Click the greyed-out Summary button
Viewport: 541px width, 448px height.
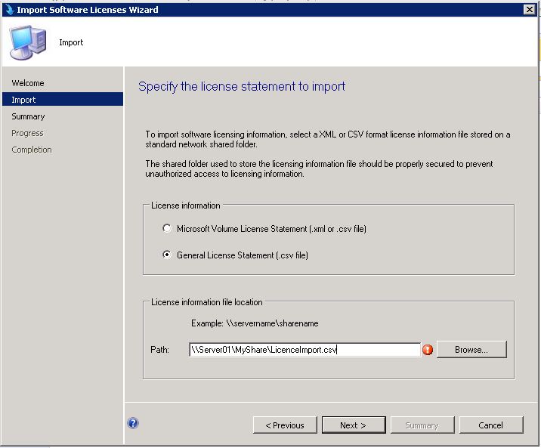[422, 425]
